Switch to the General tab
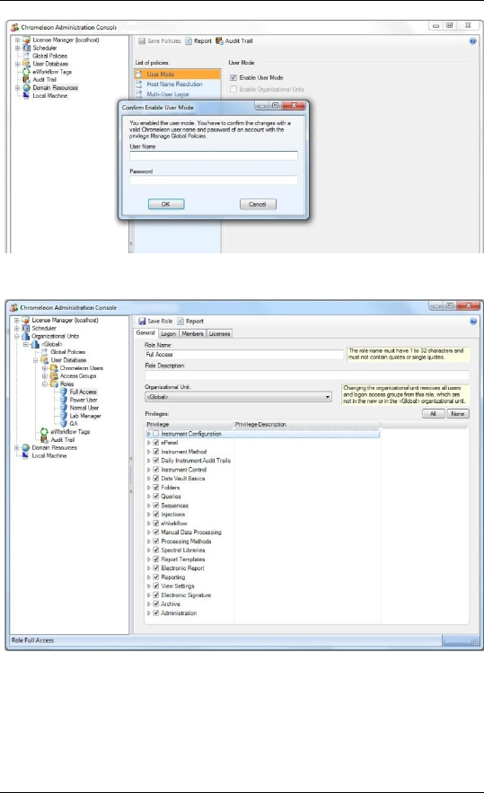 [145, 333]
